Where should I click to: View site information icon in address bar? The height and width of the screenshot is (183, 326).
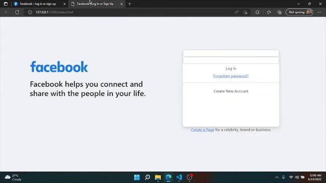(30, 12)
